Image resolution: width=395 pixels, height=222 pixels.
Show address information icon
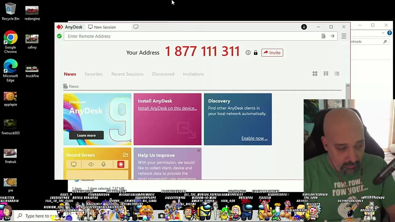(248, 53)
